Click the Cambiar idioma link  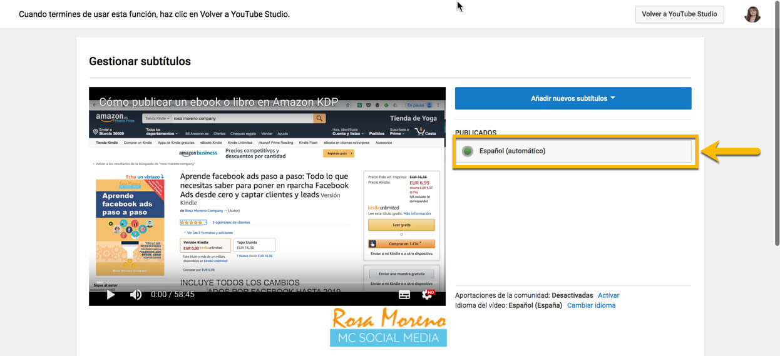[591, 305]
